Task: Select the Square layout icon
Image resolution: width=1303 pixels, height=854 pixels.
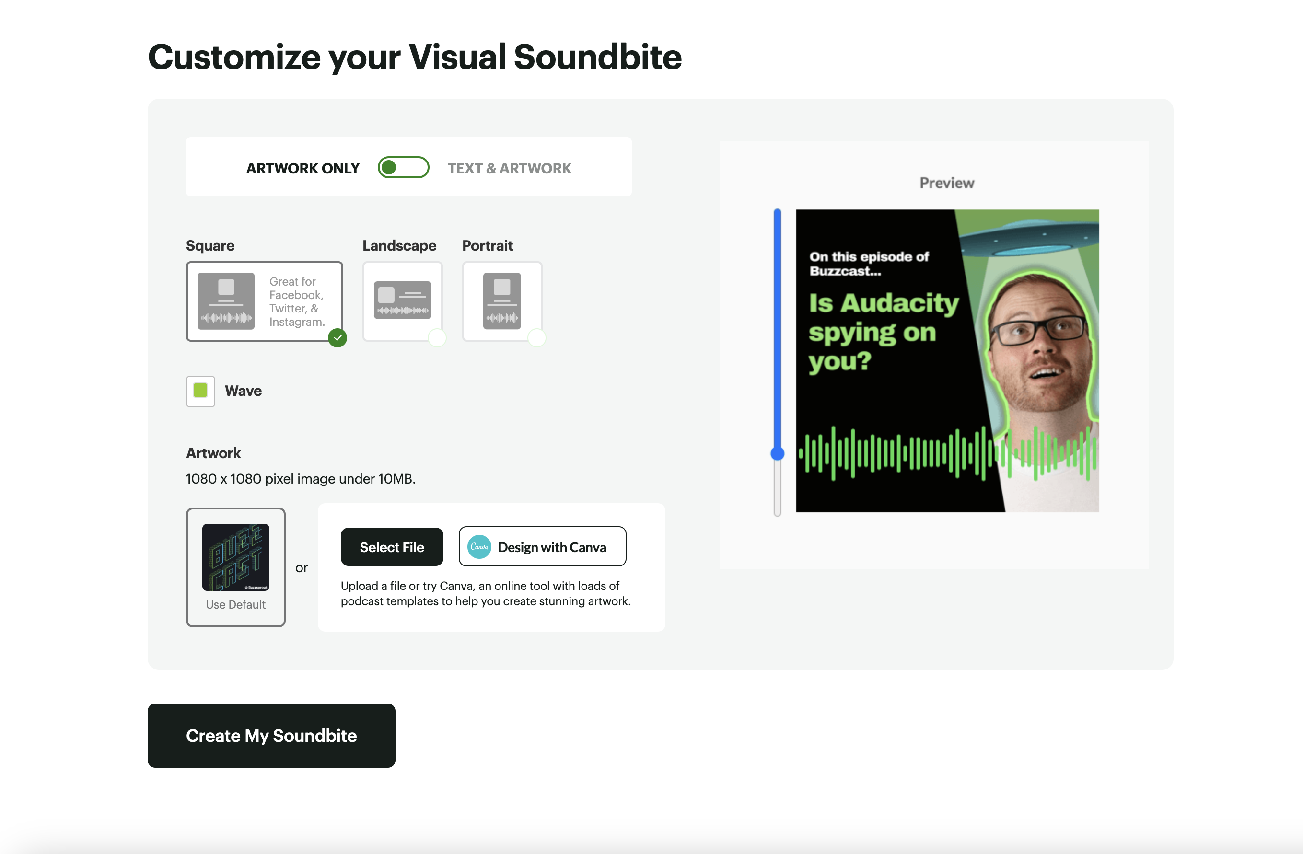Action: 226,300
